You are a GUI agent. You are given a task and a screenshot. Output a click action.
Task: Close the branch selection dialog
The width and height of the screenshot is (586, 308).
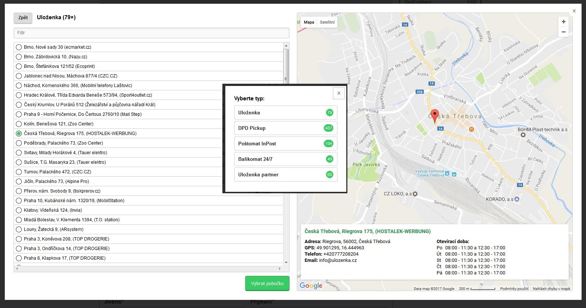pyautogui.click(x=574, y=11)
